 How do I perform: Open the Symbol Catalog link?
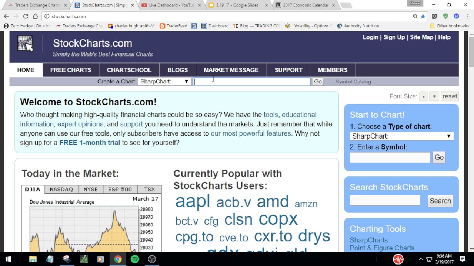(353, 82)
